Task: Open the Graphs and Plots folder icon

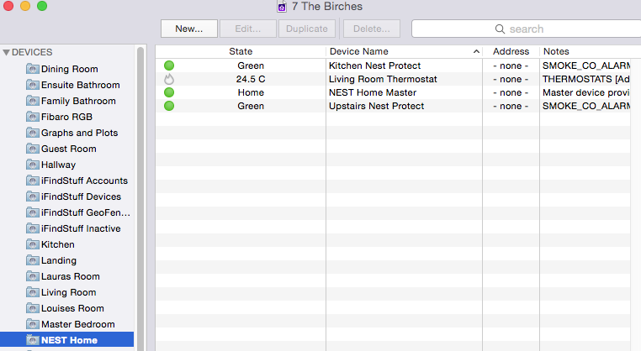Action: click(33, 132)
